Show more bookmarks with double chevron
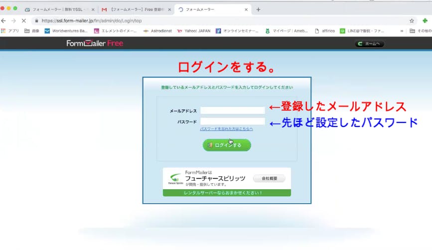 click(x=402, y=31)
